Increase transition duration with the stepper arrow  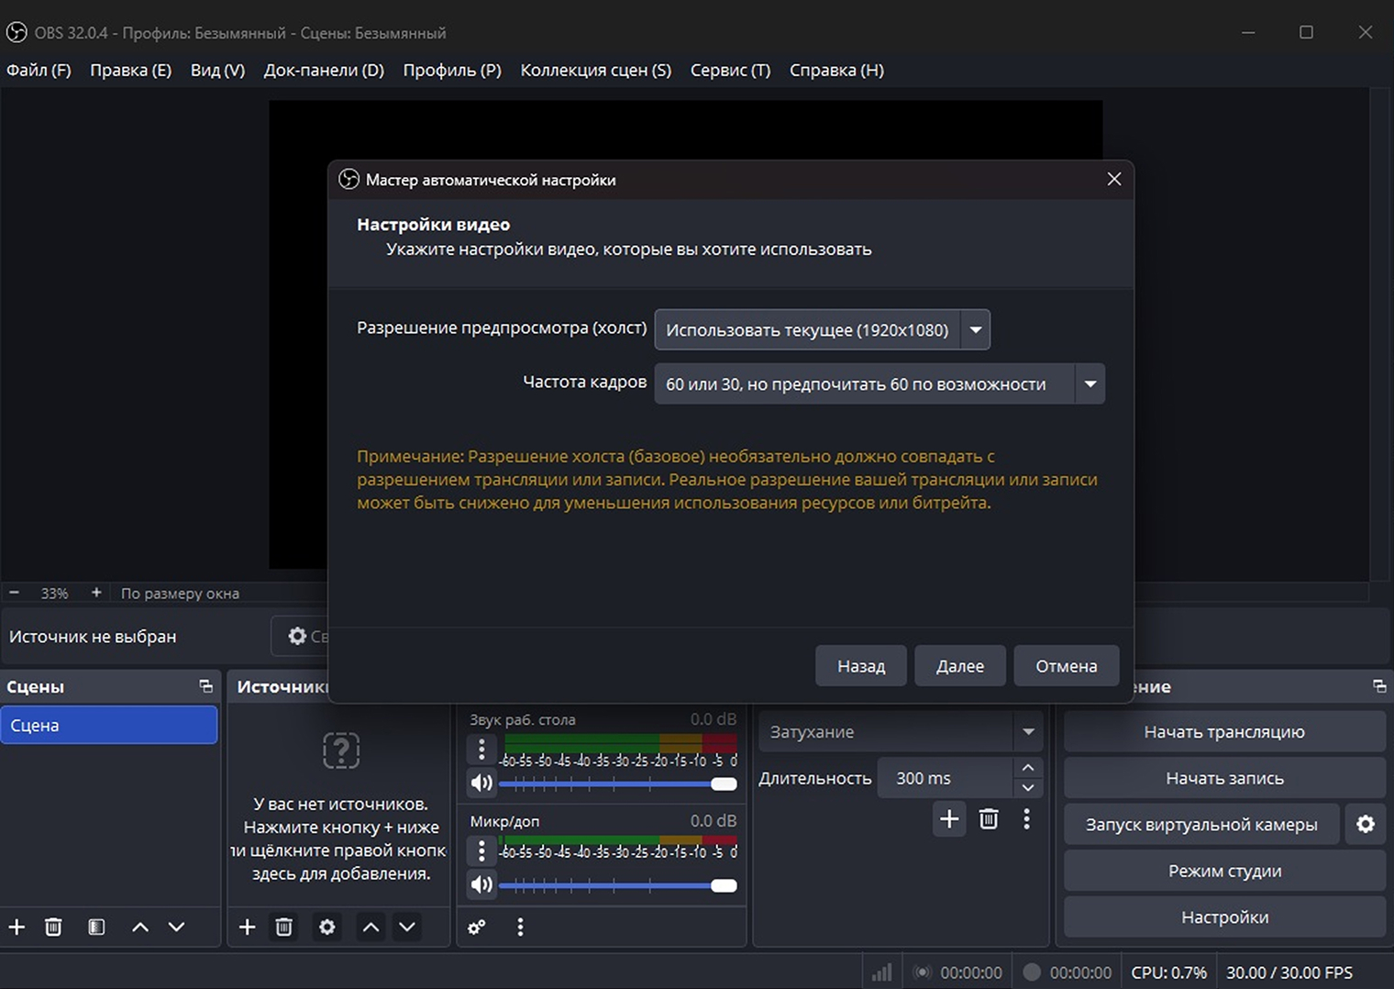[x=1027, y=769]
